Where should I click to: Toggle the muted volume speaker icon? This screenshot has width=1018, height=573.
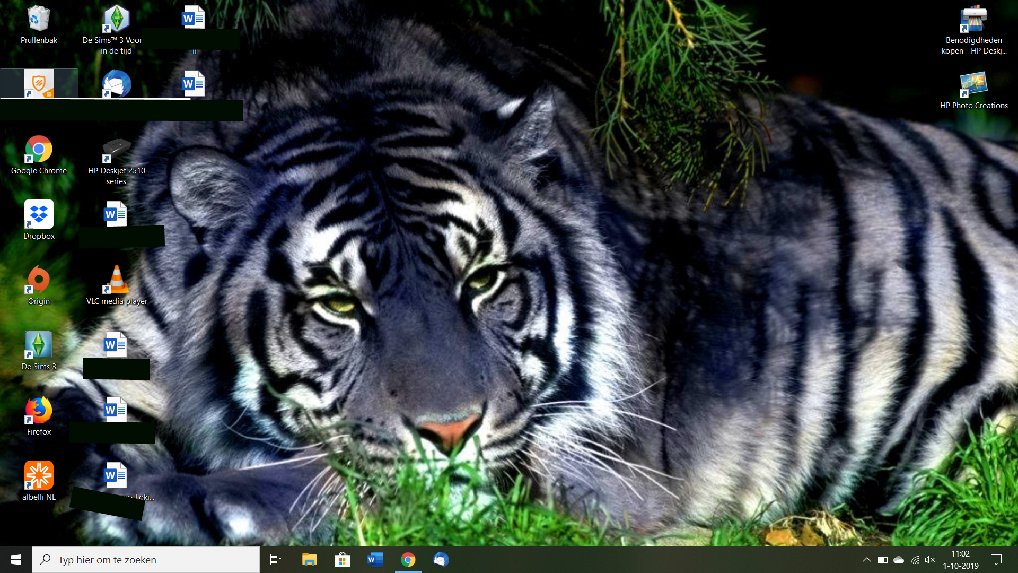pos(930,560)
